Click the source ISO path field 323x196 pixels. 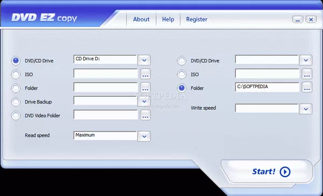[106, 74]
